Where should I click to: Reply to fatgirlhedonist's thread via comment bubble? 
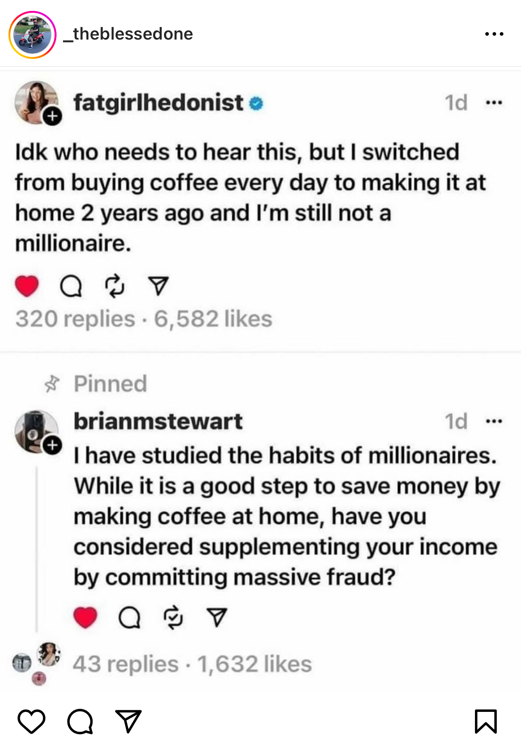point(71,286)
